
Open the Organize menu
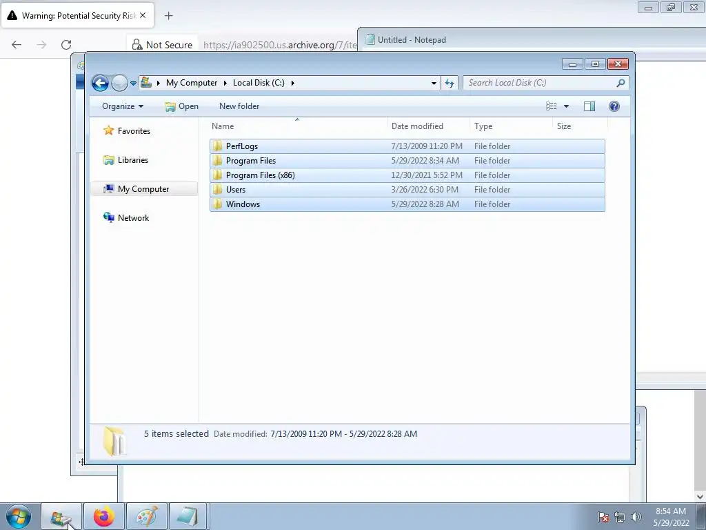(123, 106)
